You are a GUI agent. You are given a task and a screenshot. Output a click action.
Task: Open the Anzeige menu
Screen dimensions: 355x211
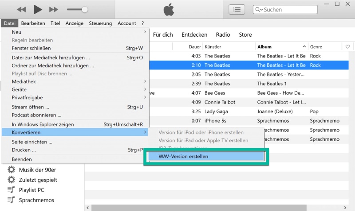point(75,23)
